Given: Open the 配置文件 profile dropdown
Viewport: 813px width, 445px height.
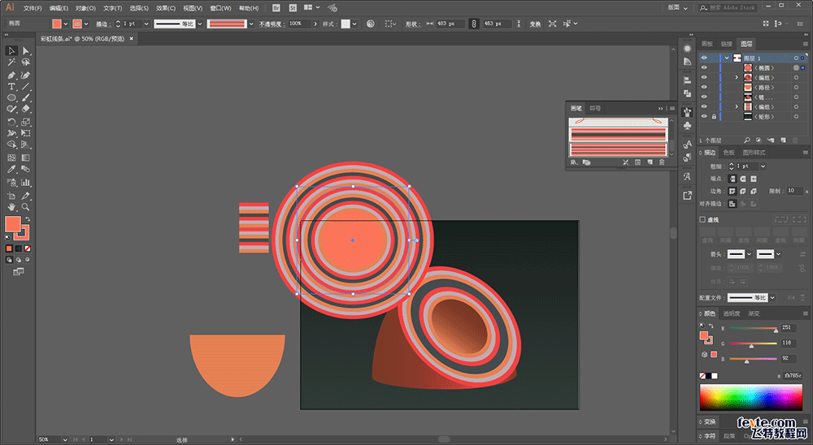Looking at the screenshot, I should (x=772, y=298).
